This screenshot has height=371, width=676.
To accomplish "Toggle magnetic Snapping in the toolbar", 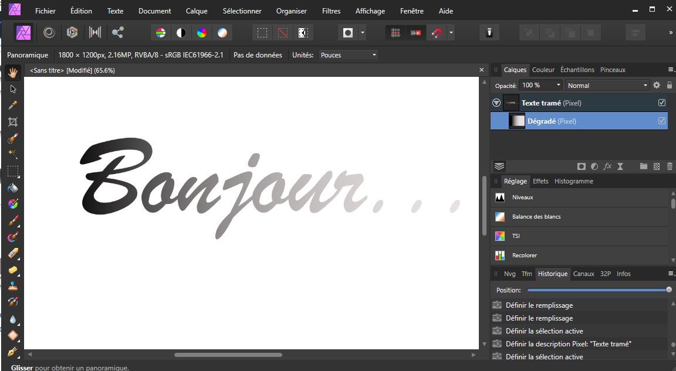I will coord(437,33).
